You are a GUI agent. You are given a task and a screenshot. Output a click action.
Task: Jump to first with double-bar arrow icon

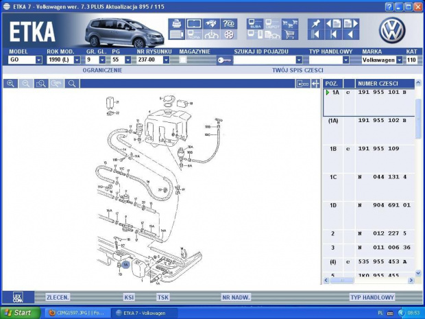pyautogui.click(x=316, y=35)
